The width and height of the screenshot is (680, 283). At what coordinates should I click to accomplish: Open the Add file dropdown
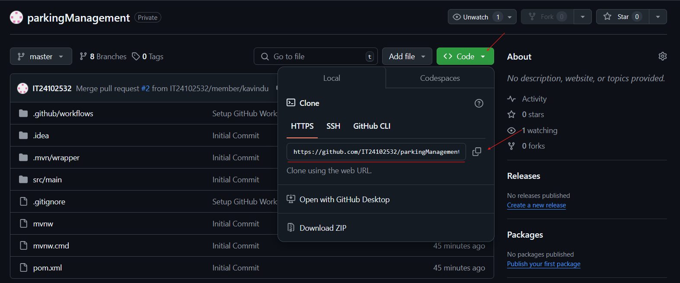coord(407,57)
